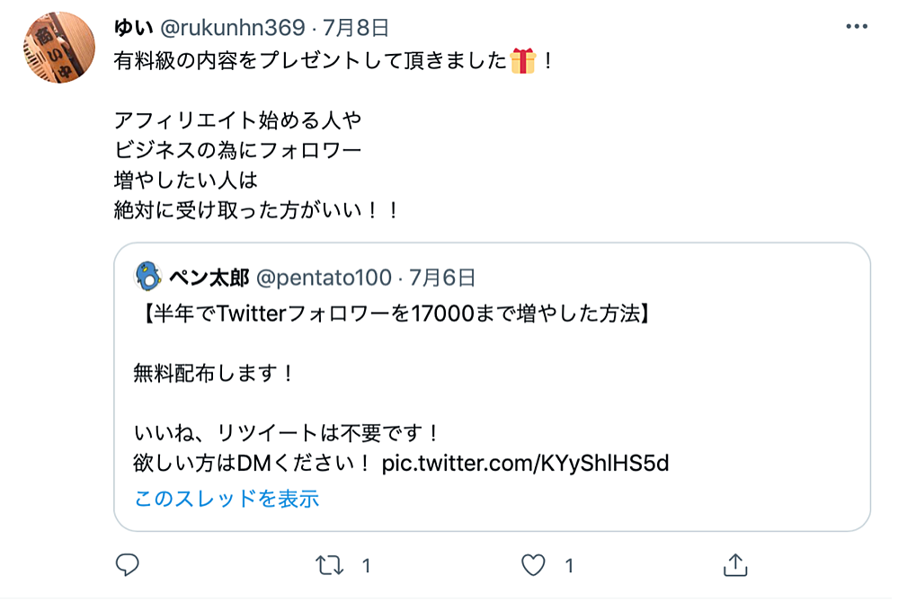
Task: Click このスレッドを表示 to show thread
Action: pos(227,499)
